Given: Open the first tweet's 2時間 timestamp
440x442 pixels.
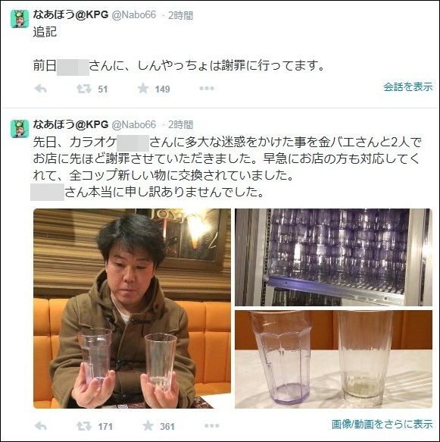Looking at the screenshot, I should click(x=181, y=15).
